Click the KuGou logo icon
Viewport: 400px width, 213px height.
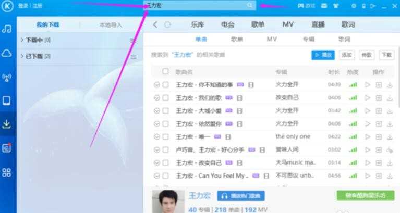point(7,6)
